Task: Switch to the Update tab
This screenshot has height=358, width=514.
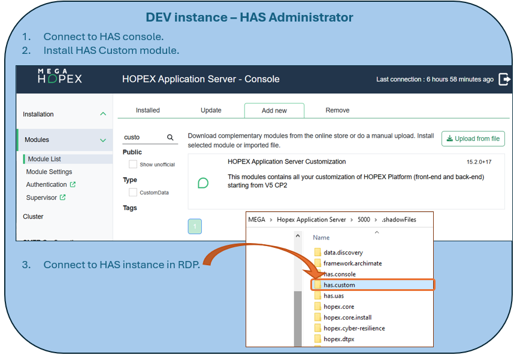Action: click(211, 110)
